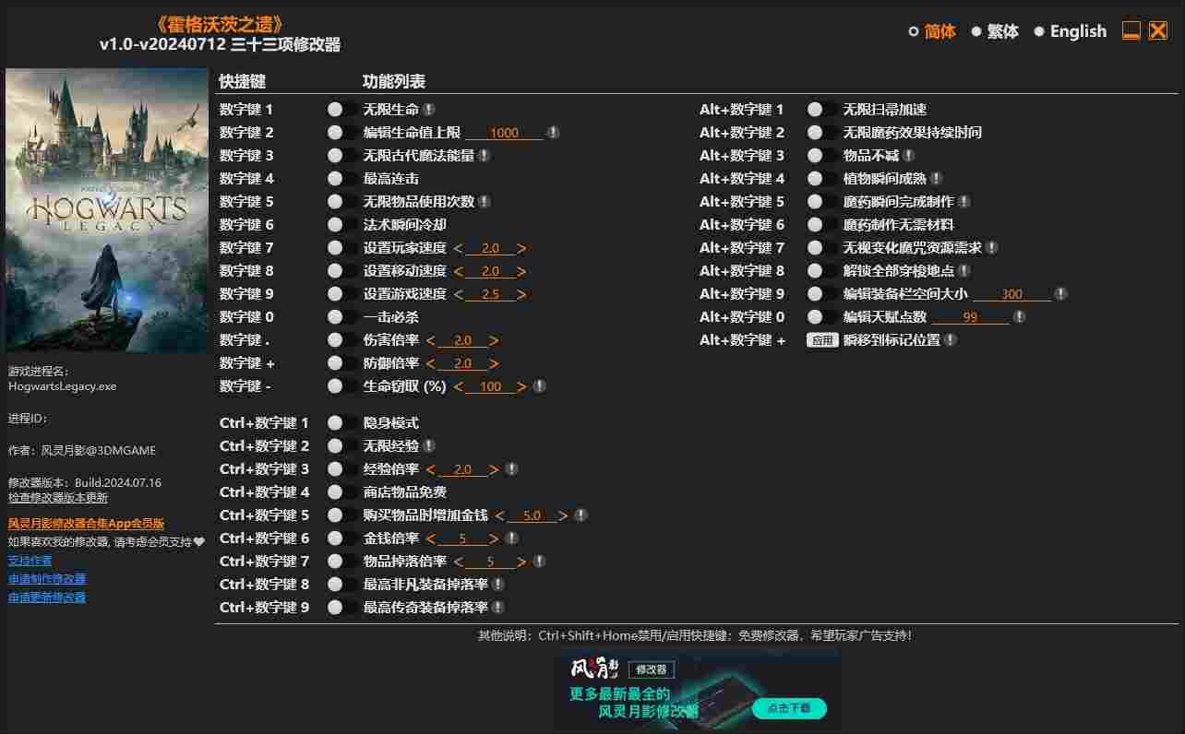
Task: Click info icon beside 最高传奇装备掉落率
Action: pos(497,607)
